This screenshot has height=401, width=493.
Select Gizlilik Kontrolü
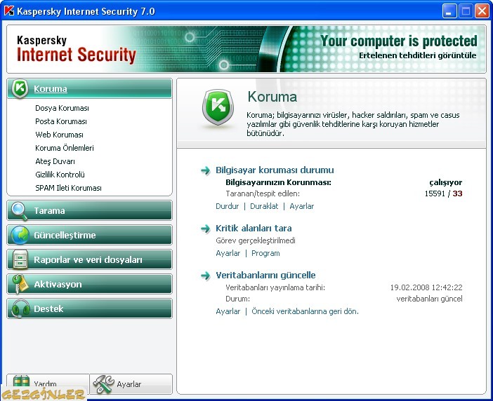[60, 175]
